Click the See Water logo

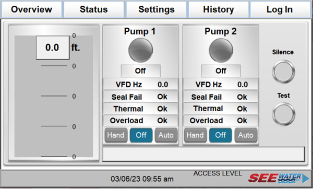pyautogui.click(x=275, y=178)
